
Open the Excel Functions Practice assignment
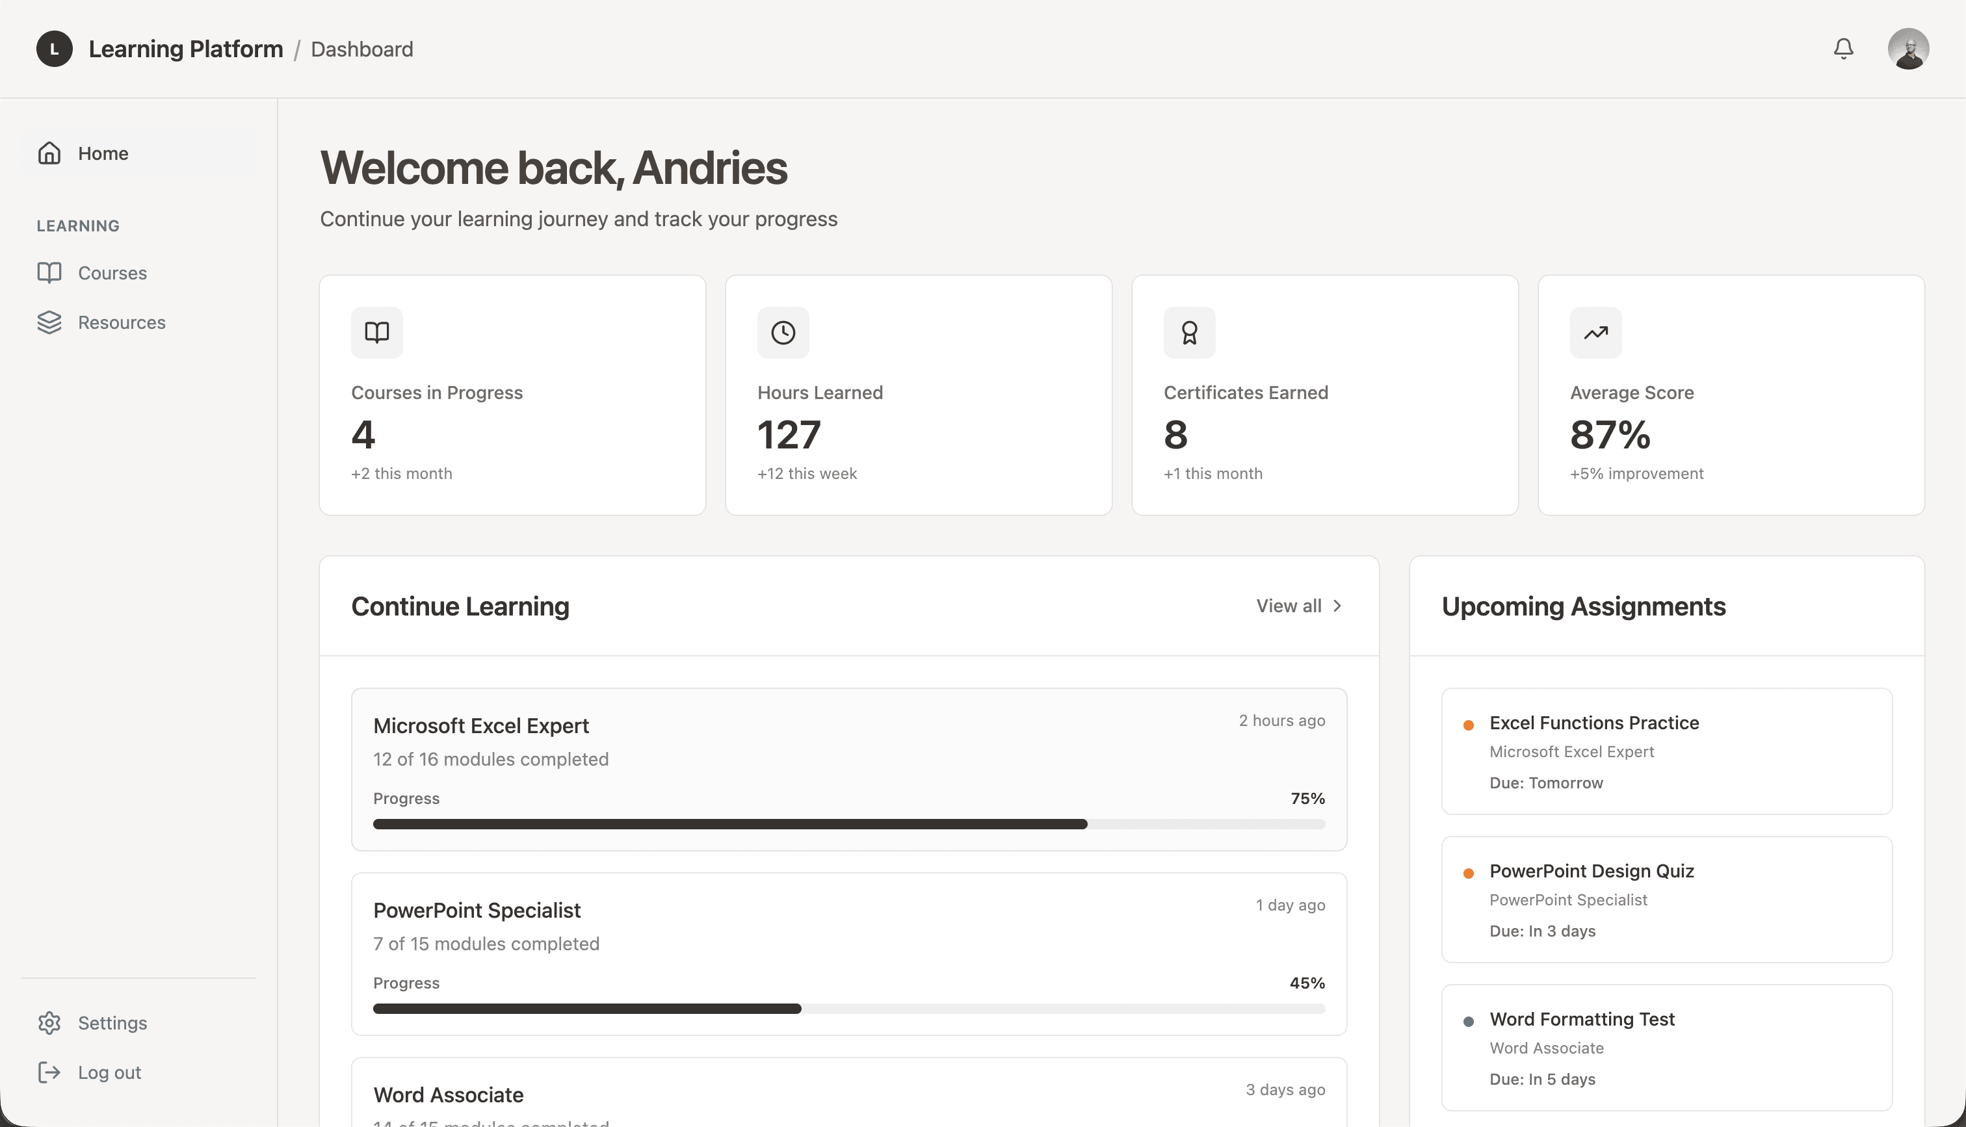coord(1666,751)
